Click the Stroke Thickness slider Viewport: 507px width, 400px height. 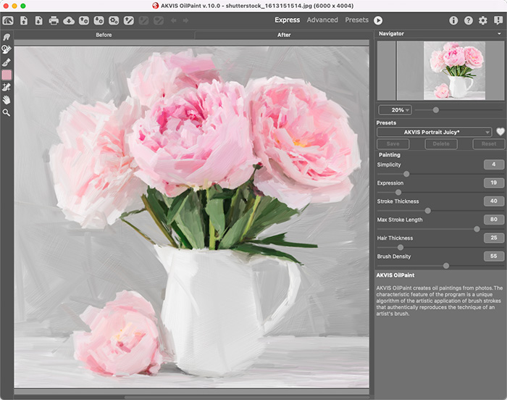pos(428,210)
